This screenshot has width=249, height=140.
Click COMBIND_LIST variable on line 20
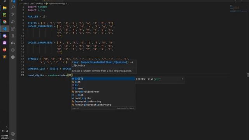(37, 69)
